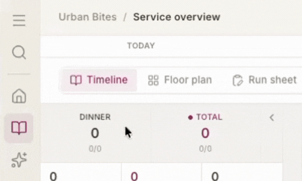Click the book icon beside Timeline

pos(76,80)
